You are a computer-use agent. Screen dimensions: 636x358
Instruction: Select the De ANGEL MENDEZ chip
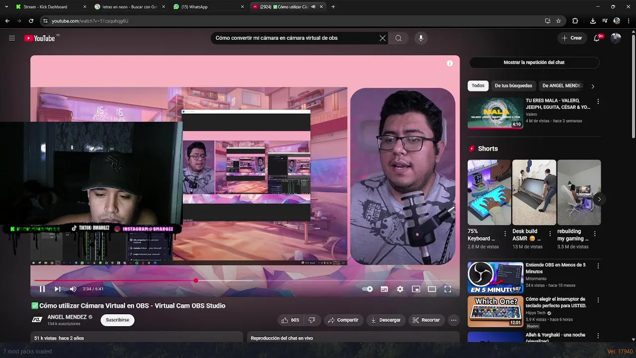562,86
